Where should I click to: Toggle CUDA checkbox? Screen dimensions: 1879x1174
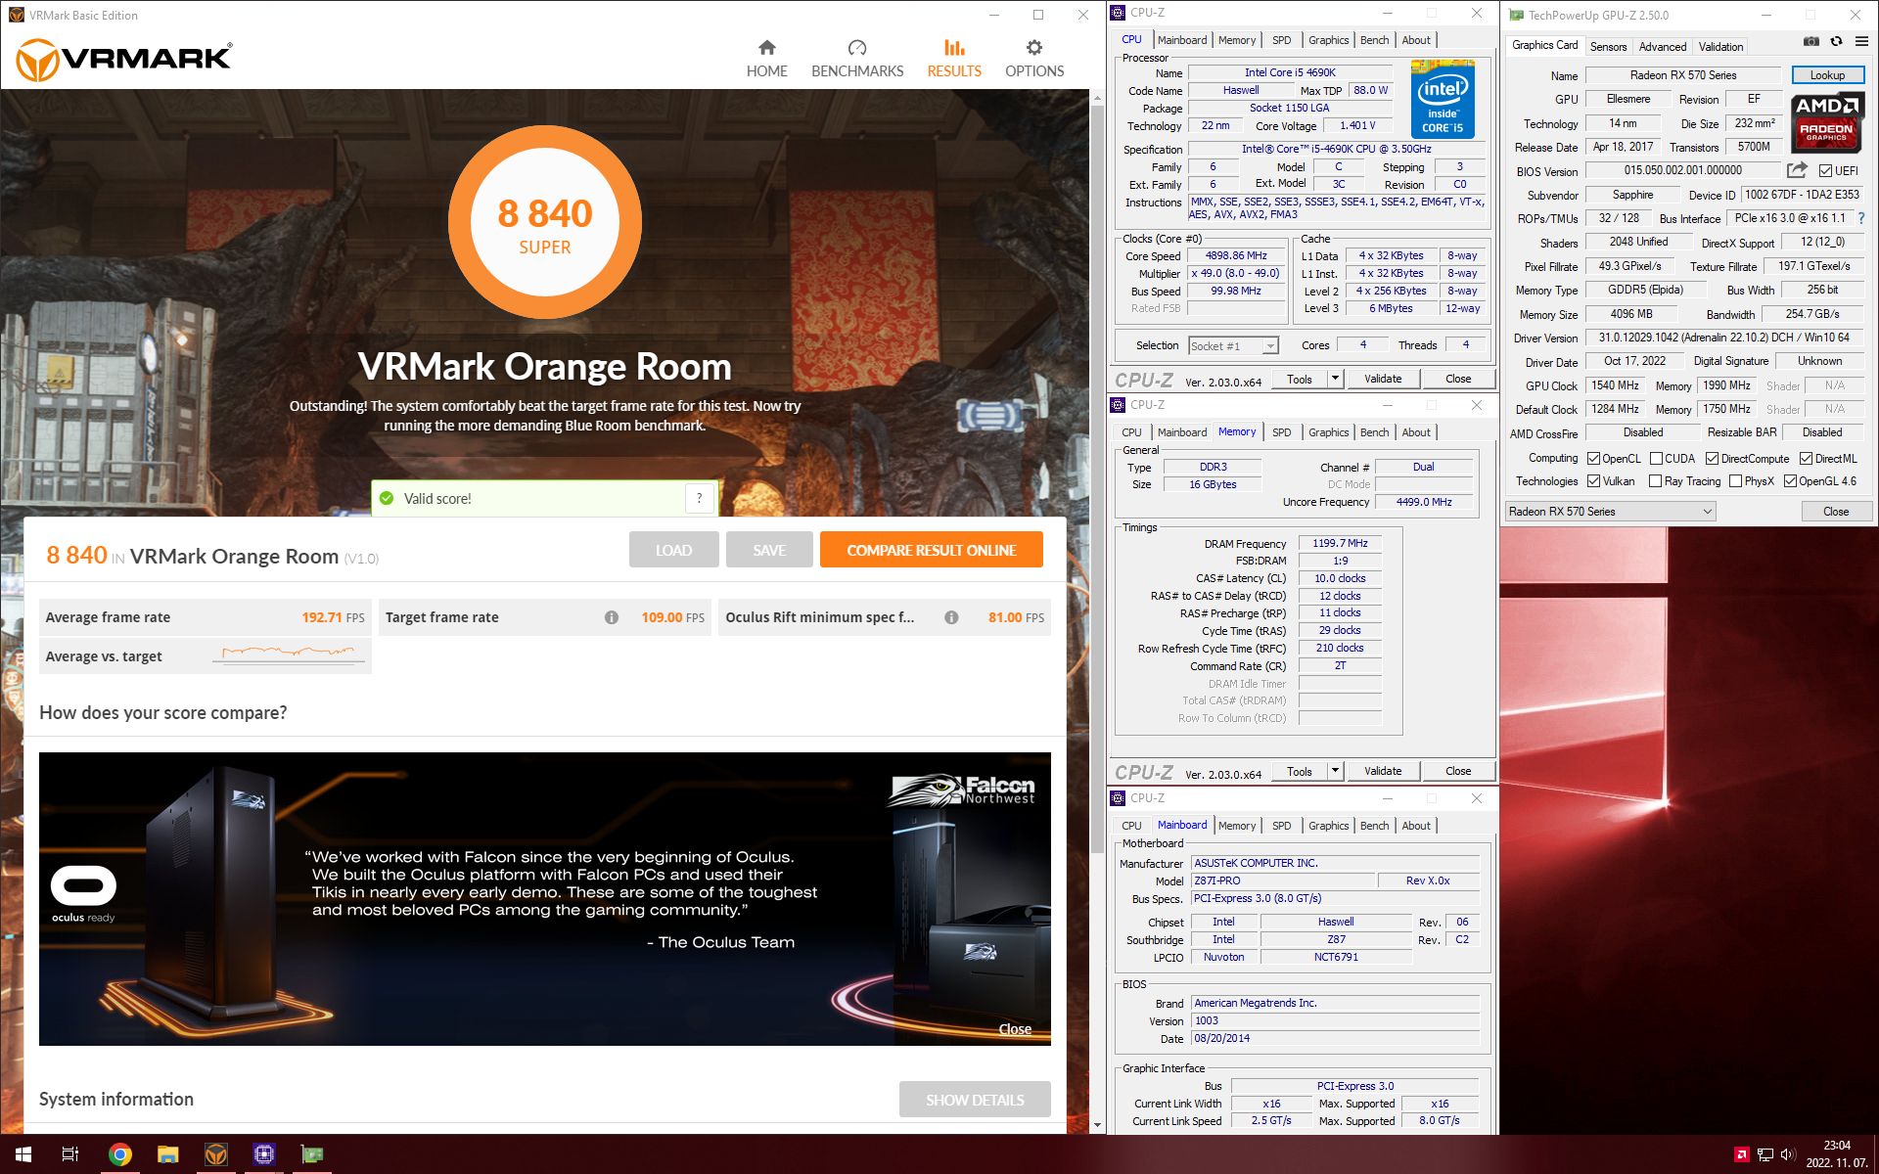[x=1656, y=459]
